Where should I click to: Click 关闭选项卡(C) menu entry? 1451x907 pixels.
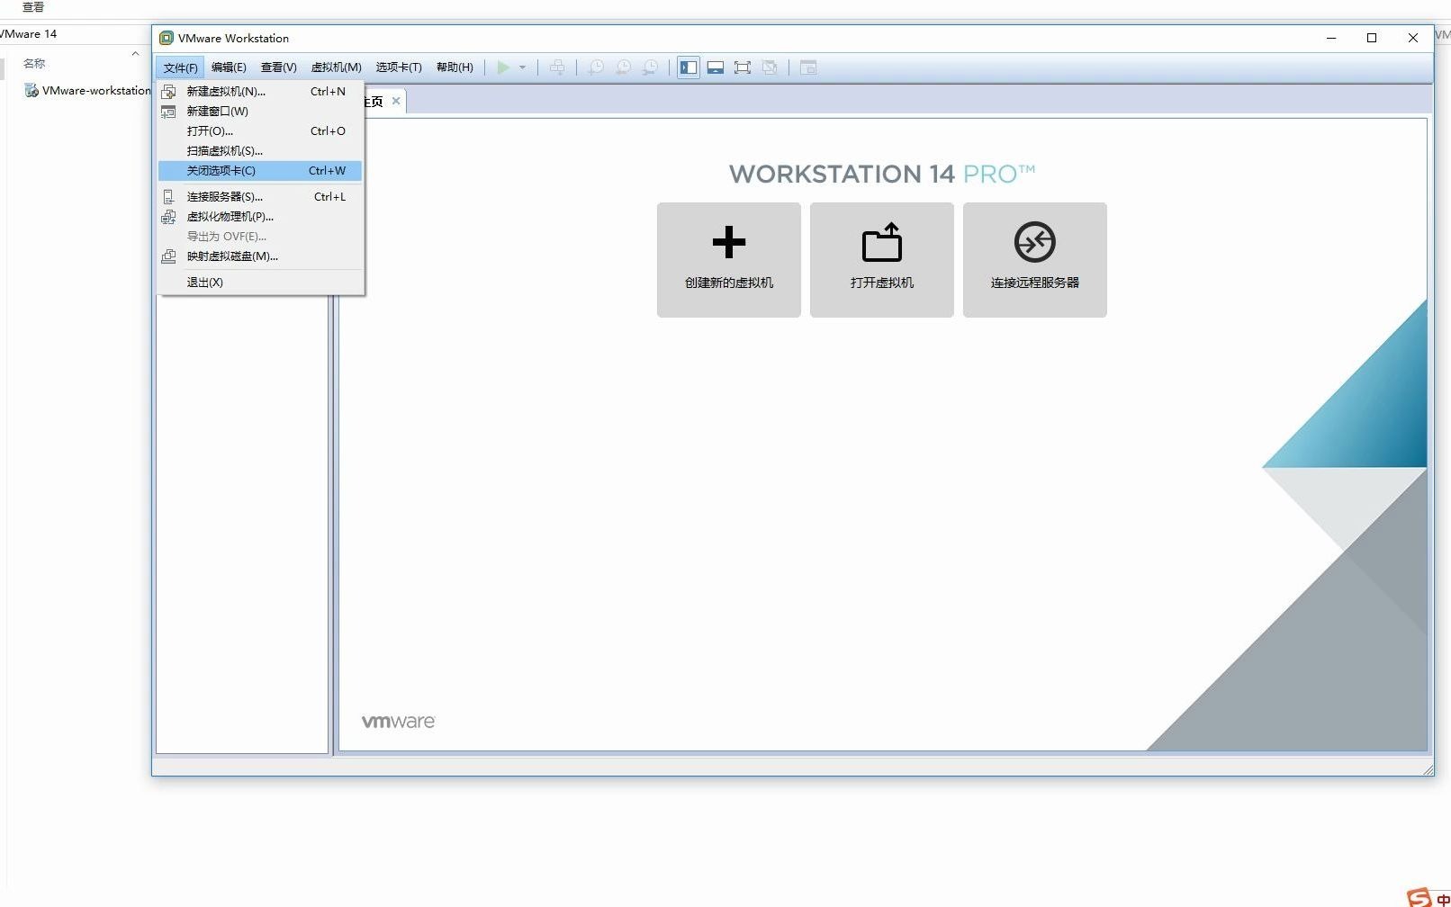pyautogui.click(x=260, y=170)
